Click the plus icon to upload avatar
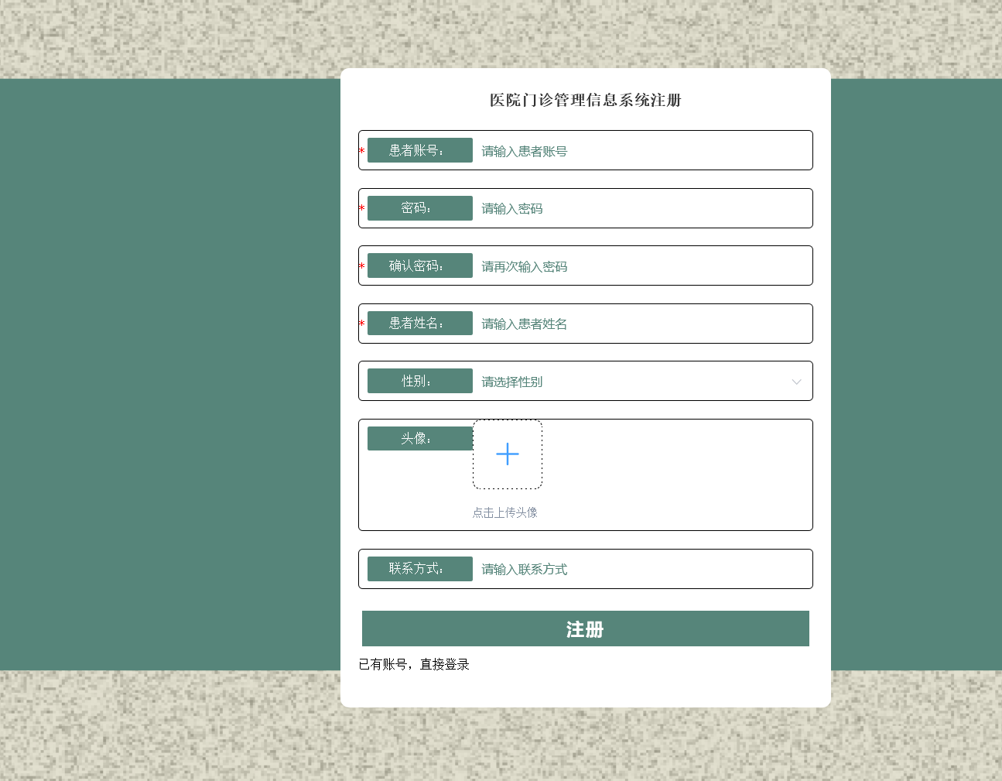The height and width of the screenshot is (781, 1002). pyautogui.click(x=508, y=454)
